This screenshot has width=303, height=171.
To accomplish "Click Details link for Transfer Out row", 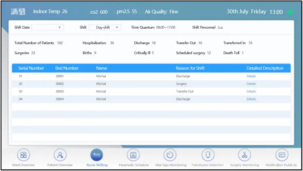I will [x=251, y=92].
